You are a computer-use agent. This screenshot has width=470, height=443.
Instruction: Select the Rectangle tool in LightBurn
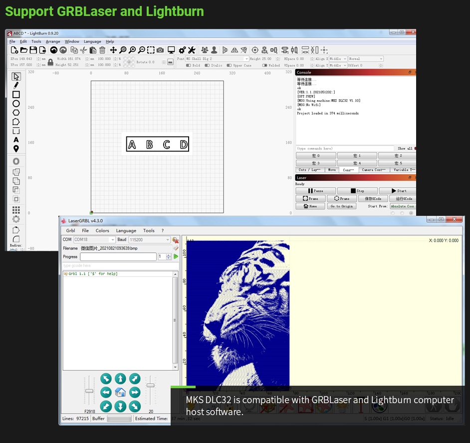click(x=16, y=95)
